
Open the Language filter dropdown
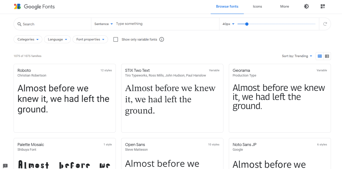57,39
